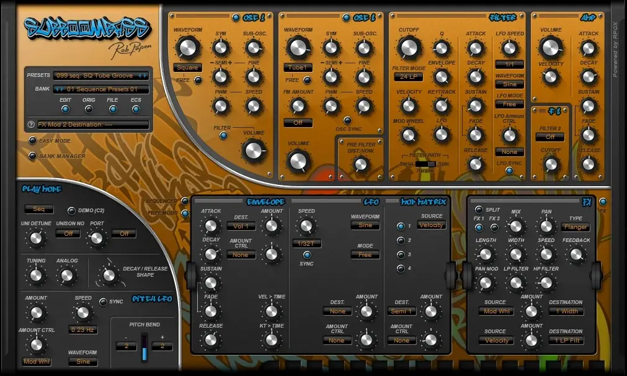Enable FX Split LED
This screenshot has width=627, height=376.
(479, 209)
